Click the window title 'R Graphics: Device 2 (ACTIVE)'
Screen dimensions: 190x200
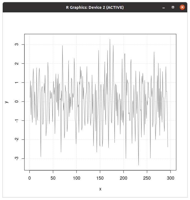coord(95,7)
